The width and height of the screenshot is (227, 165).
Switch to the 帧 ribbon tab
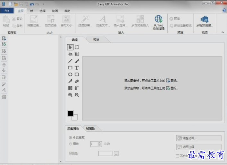31,11
